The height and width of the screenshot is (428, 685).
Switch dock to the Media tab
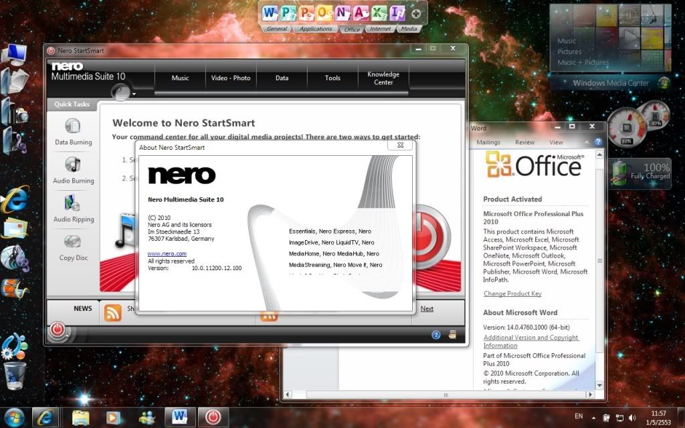[409, 29]
